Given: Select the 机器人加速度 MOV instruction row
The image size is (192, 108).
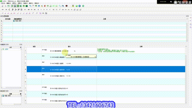Looking at the screenshot, I should tap(106, 63).
